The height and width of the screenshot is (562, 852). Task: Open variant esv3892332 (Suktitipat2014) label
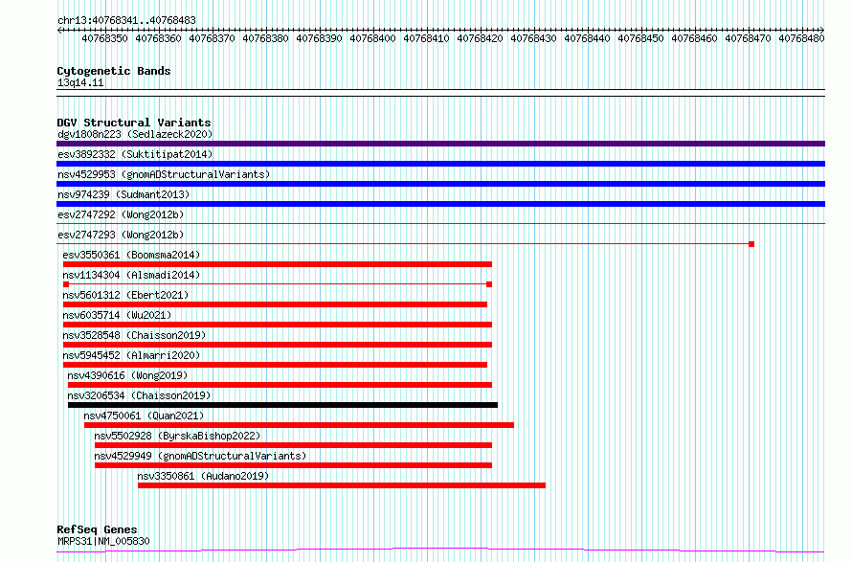[135, 154]
